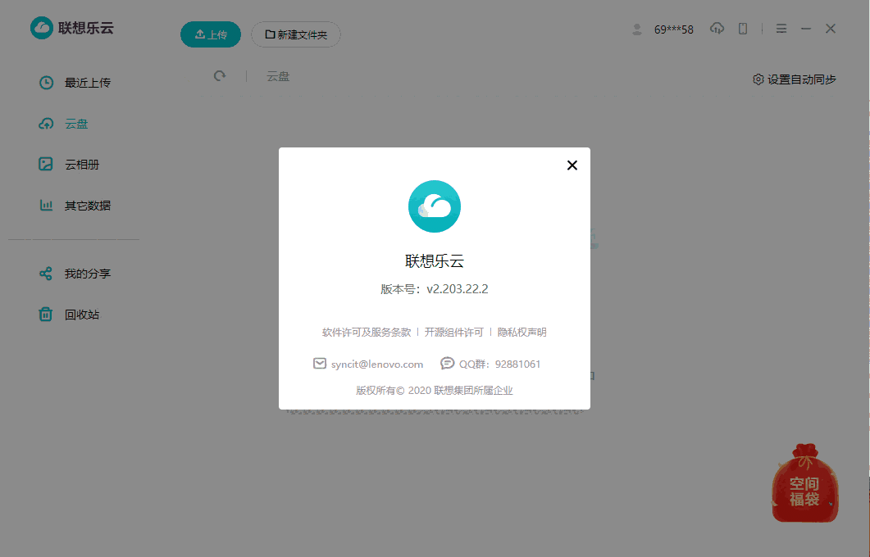This screenshot has width=870, height=557.
Task: Create folder with 新建文件夹 button
Action: click(295, 34)
